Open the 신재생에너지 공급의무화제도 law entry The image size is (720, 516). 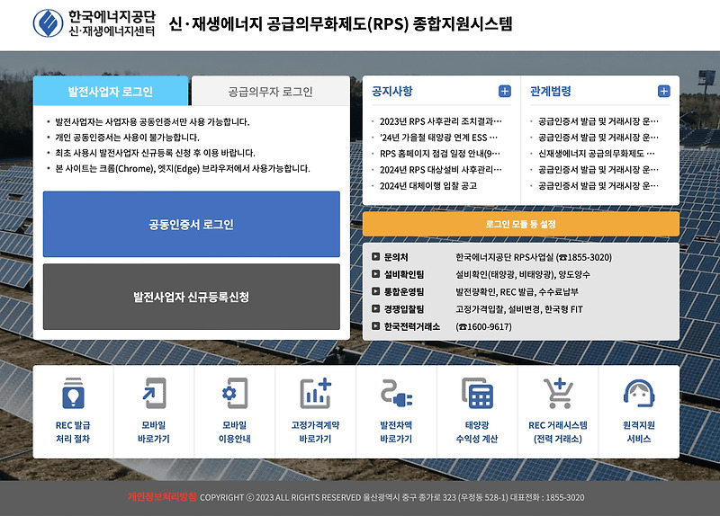click(597, 154)
